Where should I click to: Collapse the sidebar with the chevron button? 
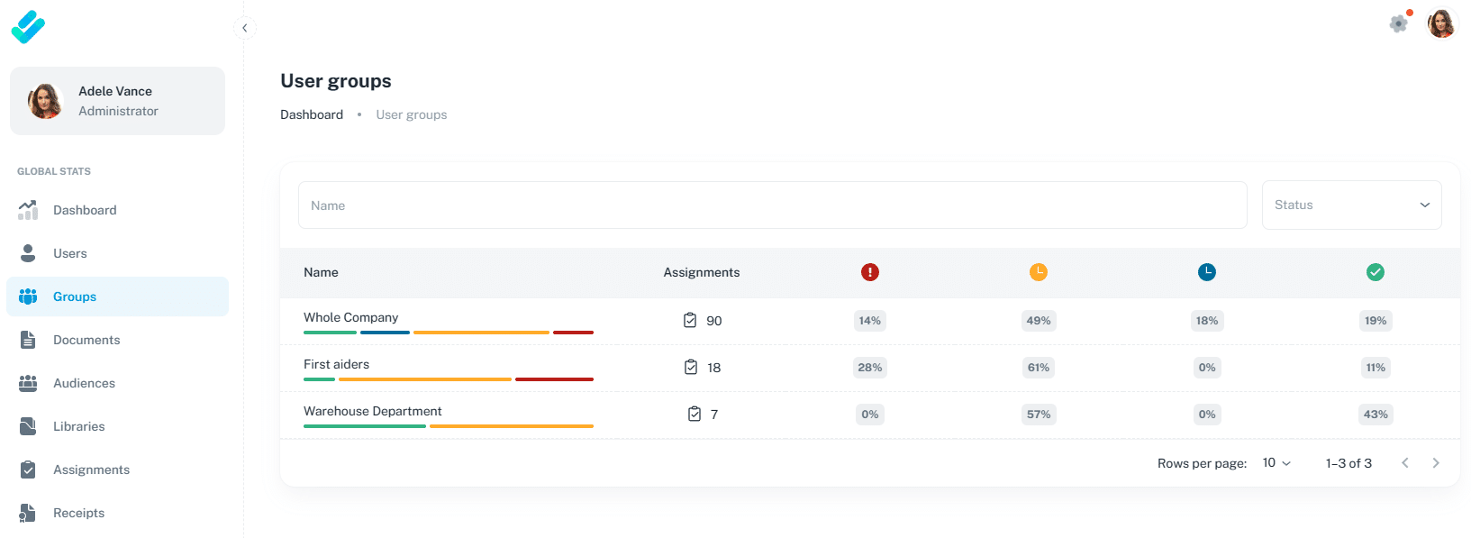point(245,28)
